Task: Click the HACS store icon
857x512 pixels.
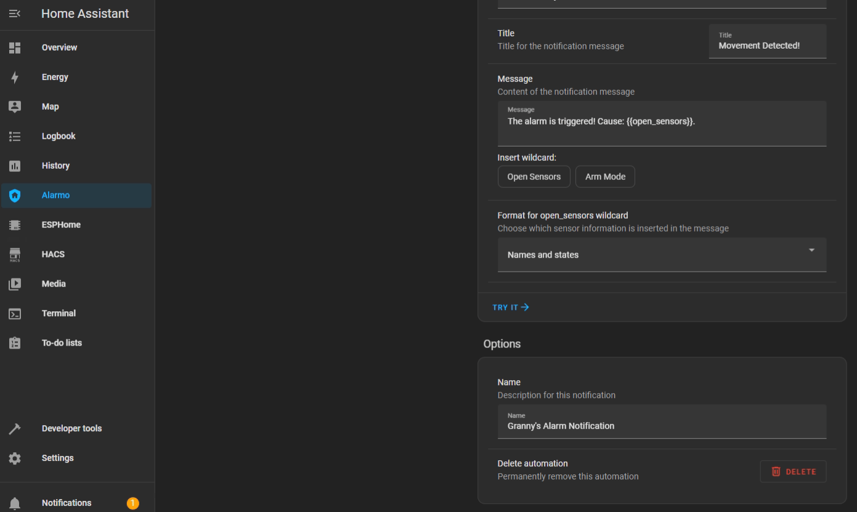Action: [15, 254]
